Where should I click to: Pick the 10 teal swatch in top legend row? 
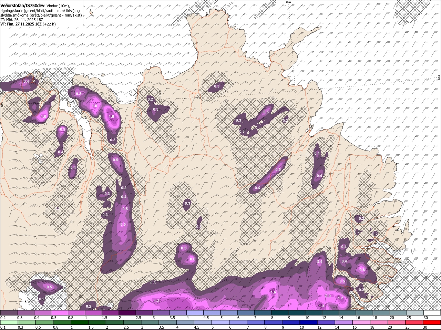(x=313, y=313)
